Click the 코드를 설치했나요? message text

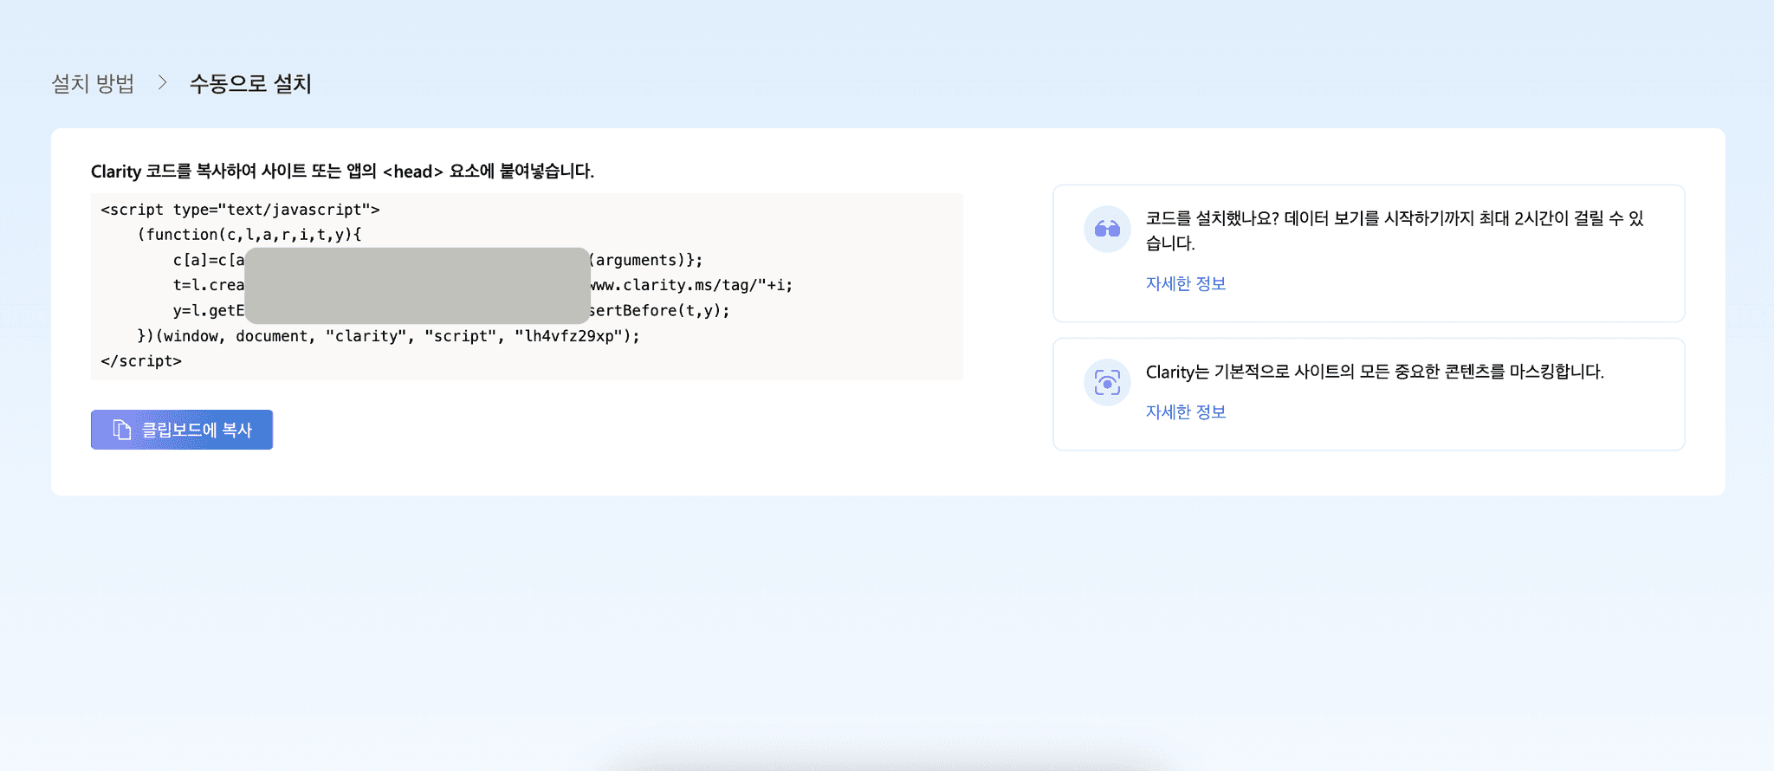tap(1395, 230)
